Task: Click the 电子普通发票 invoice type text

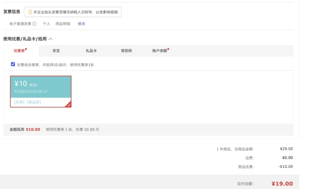Action: point(20,24)
